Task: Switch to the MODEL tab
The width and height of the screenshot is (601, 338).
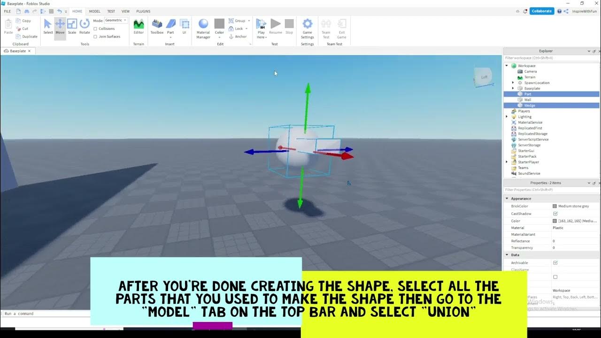Action: [94, 11]
